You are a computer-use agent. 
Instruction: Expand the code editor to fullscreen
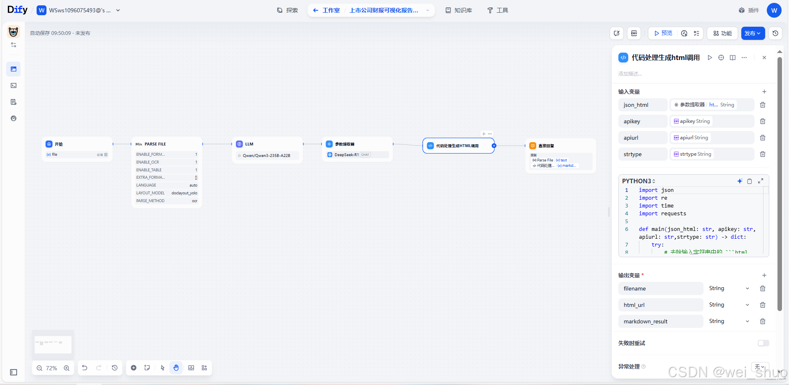[x=761, y=181]
